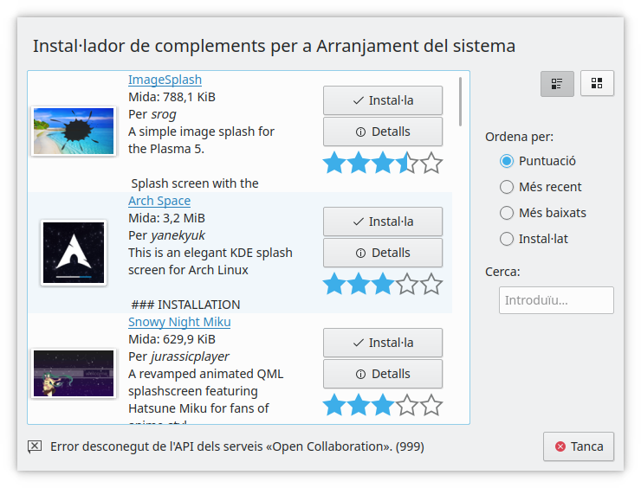Image resolution: width=641 pixels, height=488 pixels.
Task: Select 'Instal·lat' sort option
Action: coord(507,239)
